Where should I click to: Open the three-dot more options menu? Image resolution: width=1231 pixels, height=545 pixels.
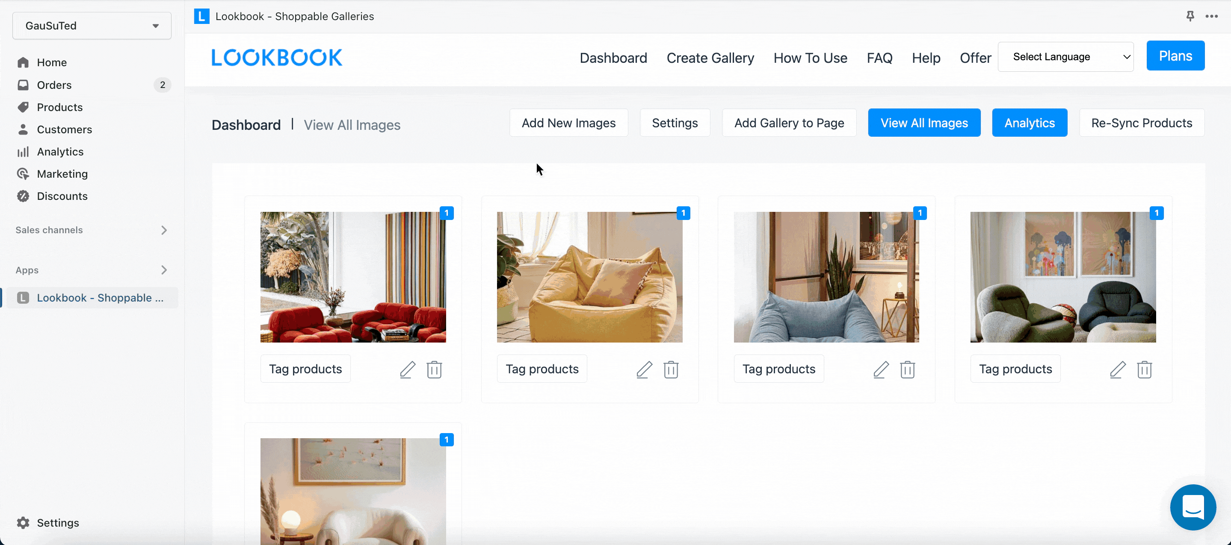coord(1211,16)
